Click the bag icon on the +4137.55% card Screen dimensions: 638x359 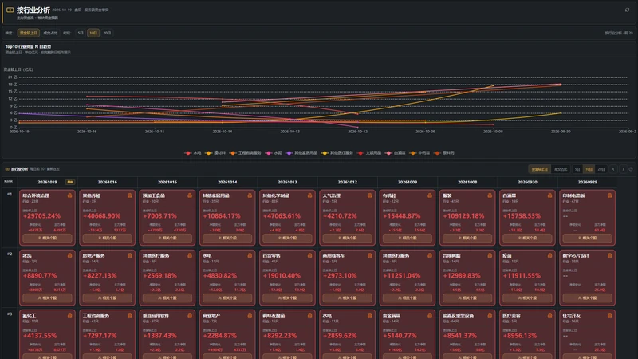(69, 315)
